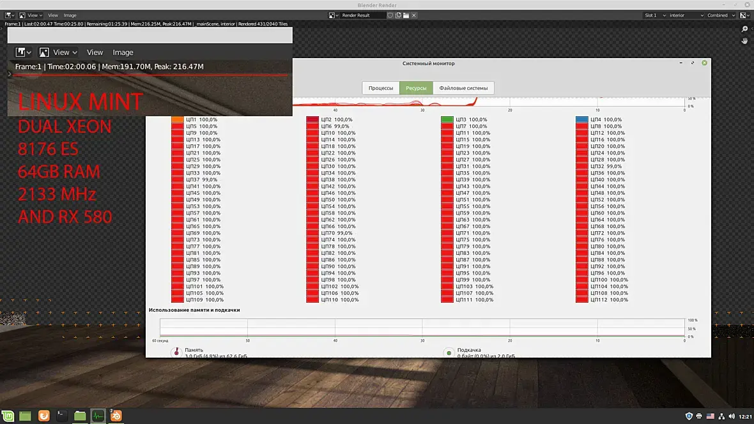This screenshot has height=424, width=754.
Task: Click the Использование памяти и подкачки heading
Action: click(x=194, y=310)
